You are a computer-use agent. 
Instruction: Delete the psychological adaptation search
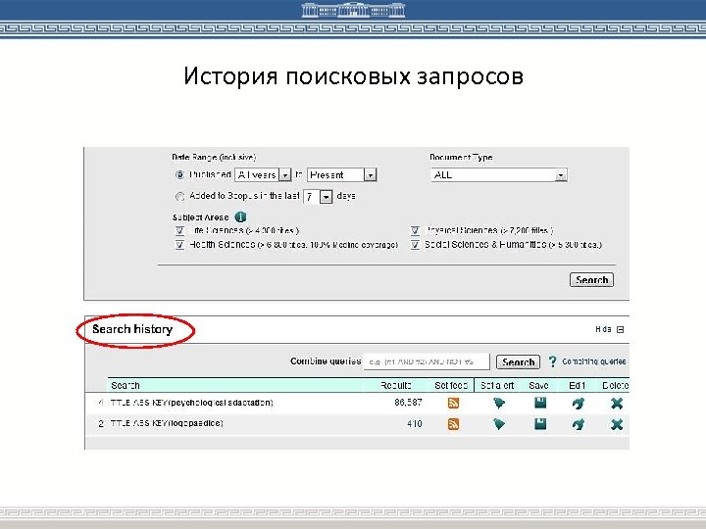pos(617,403)
